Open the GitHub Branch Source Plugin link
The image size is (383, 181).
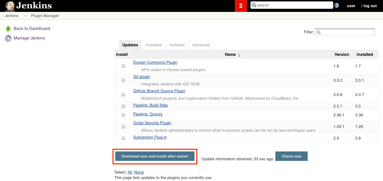tap(159, 91)
